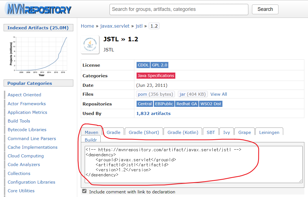Click the GPL 2.0 license tag
The image size is (308, 197).
[159, 65]
